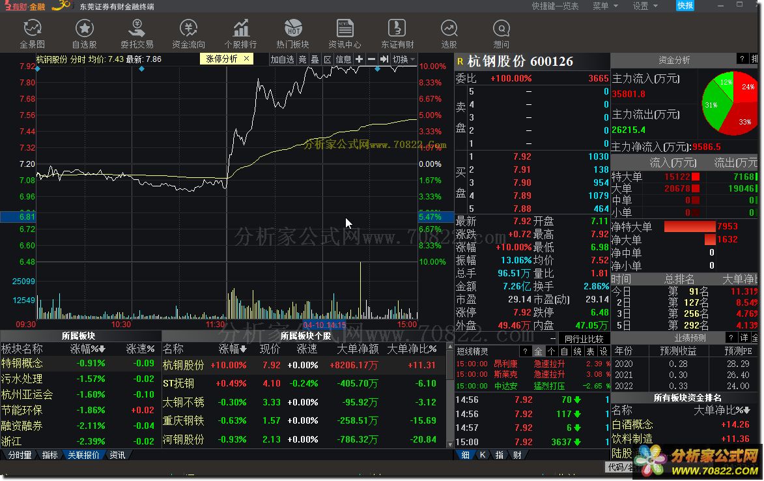Open 资金流向 money flow icon
Image resolution: width=764 pixels, height=481 pixels.
coord(189,34)
